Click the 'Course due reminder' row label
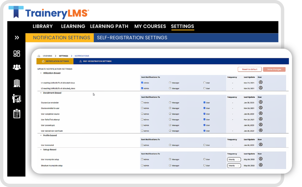The height and width of the screenshot is (187, 302). click(50, 103)
